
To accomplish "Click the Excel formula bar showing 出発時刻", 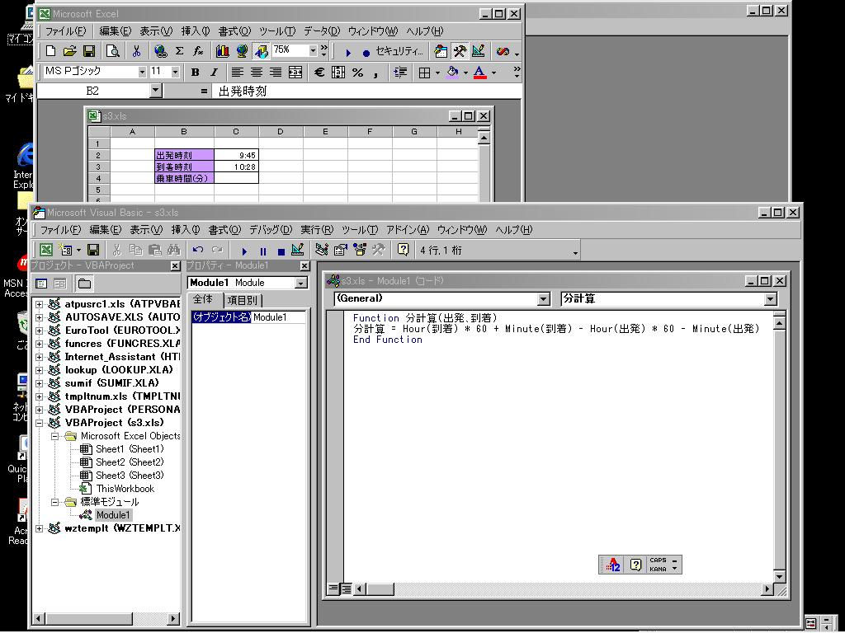I will tap(366, 91).
